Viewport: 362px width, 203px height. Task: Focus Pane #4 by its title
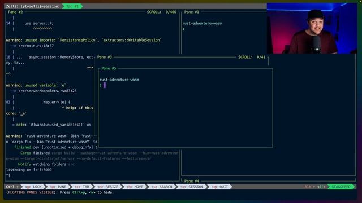(191, 181)
